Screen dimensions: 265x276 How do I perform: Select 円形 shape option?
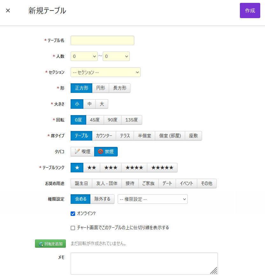101,88
